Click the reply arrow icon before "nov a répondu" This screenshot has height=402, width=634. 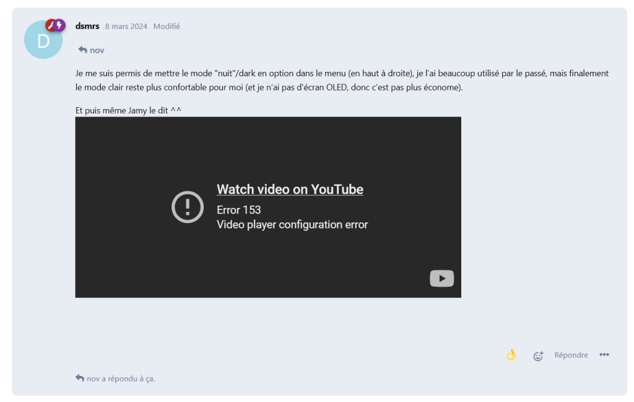click(x=80, y=378)
